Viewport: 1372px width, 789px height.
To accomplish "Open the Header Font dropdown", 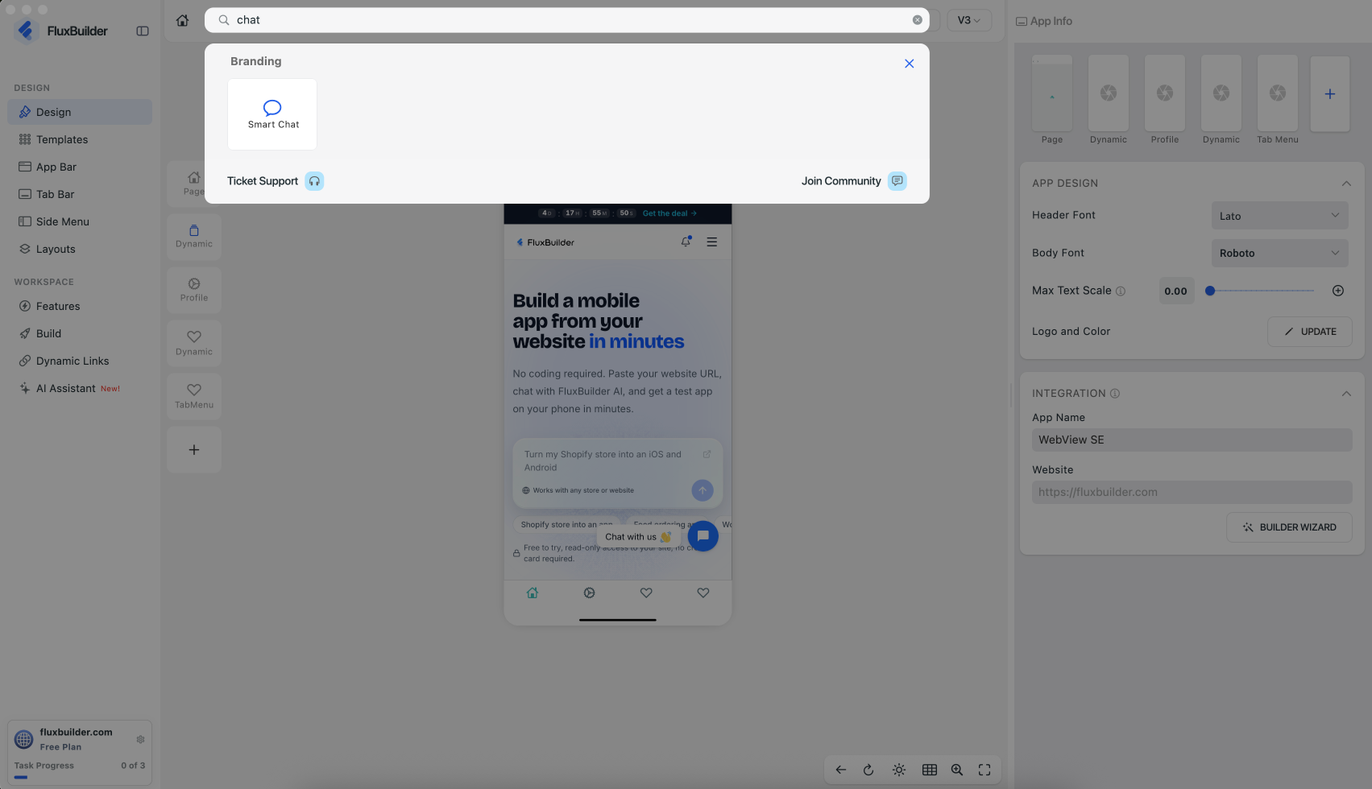I will 1279,216.
